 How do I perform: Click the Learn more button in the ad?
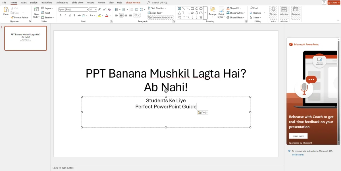coord(298,136)
